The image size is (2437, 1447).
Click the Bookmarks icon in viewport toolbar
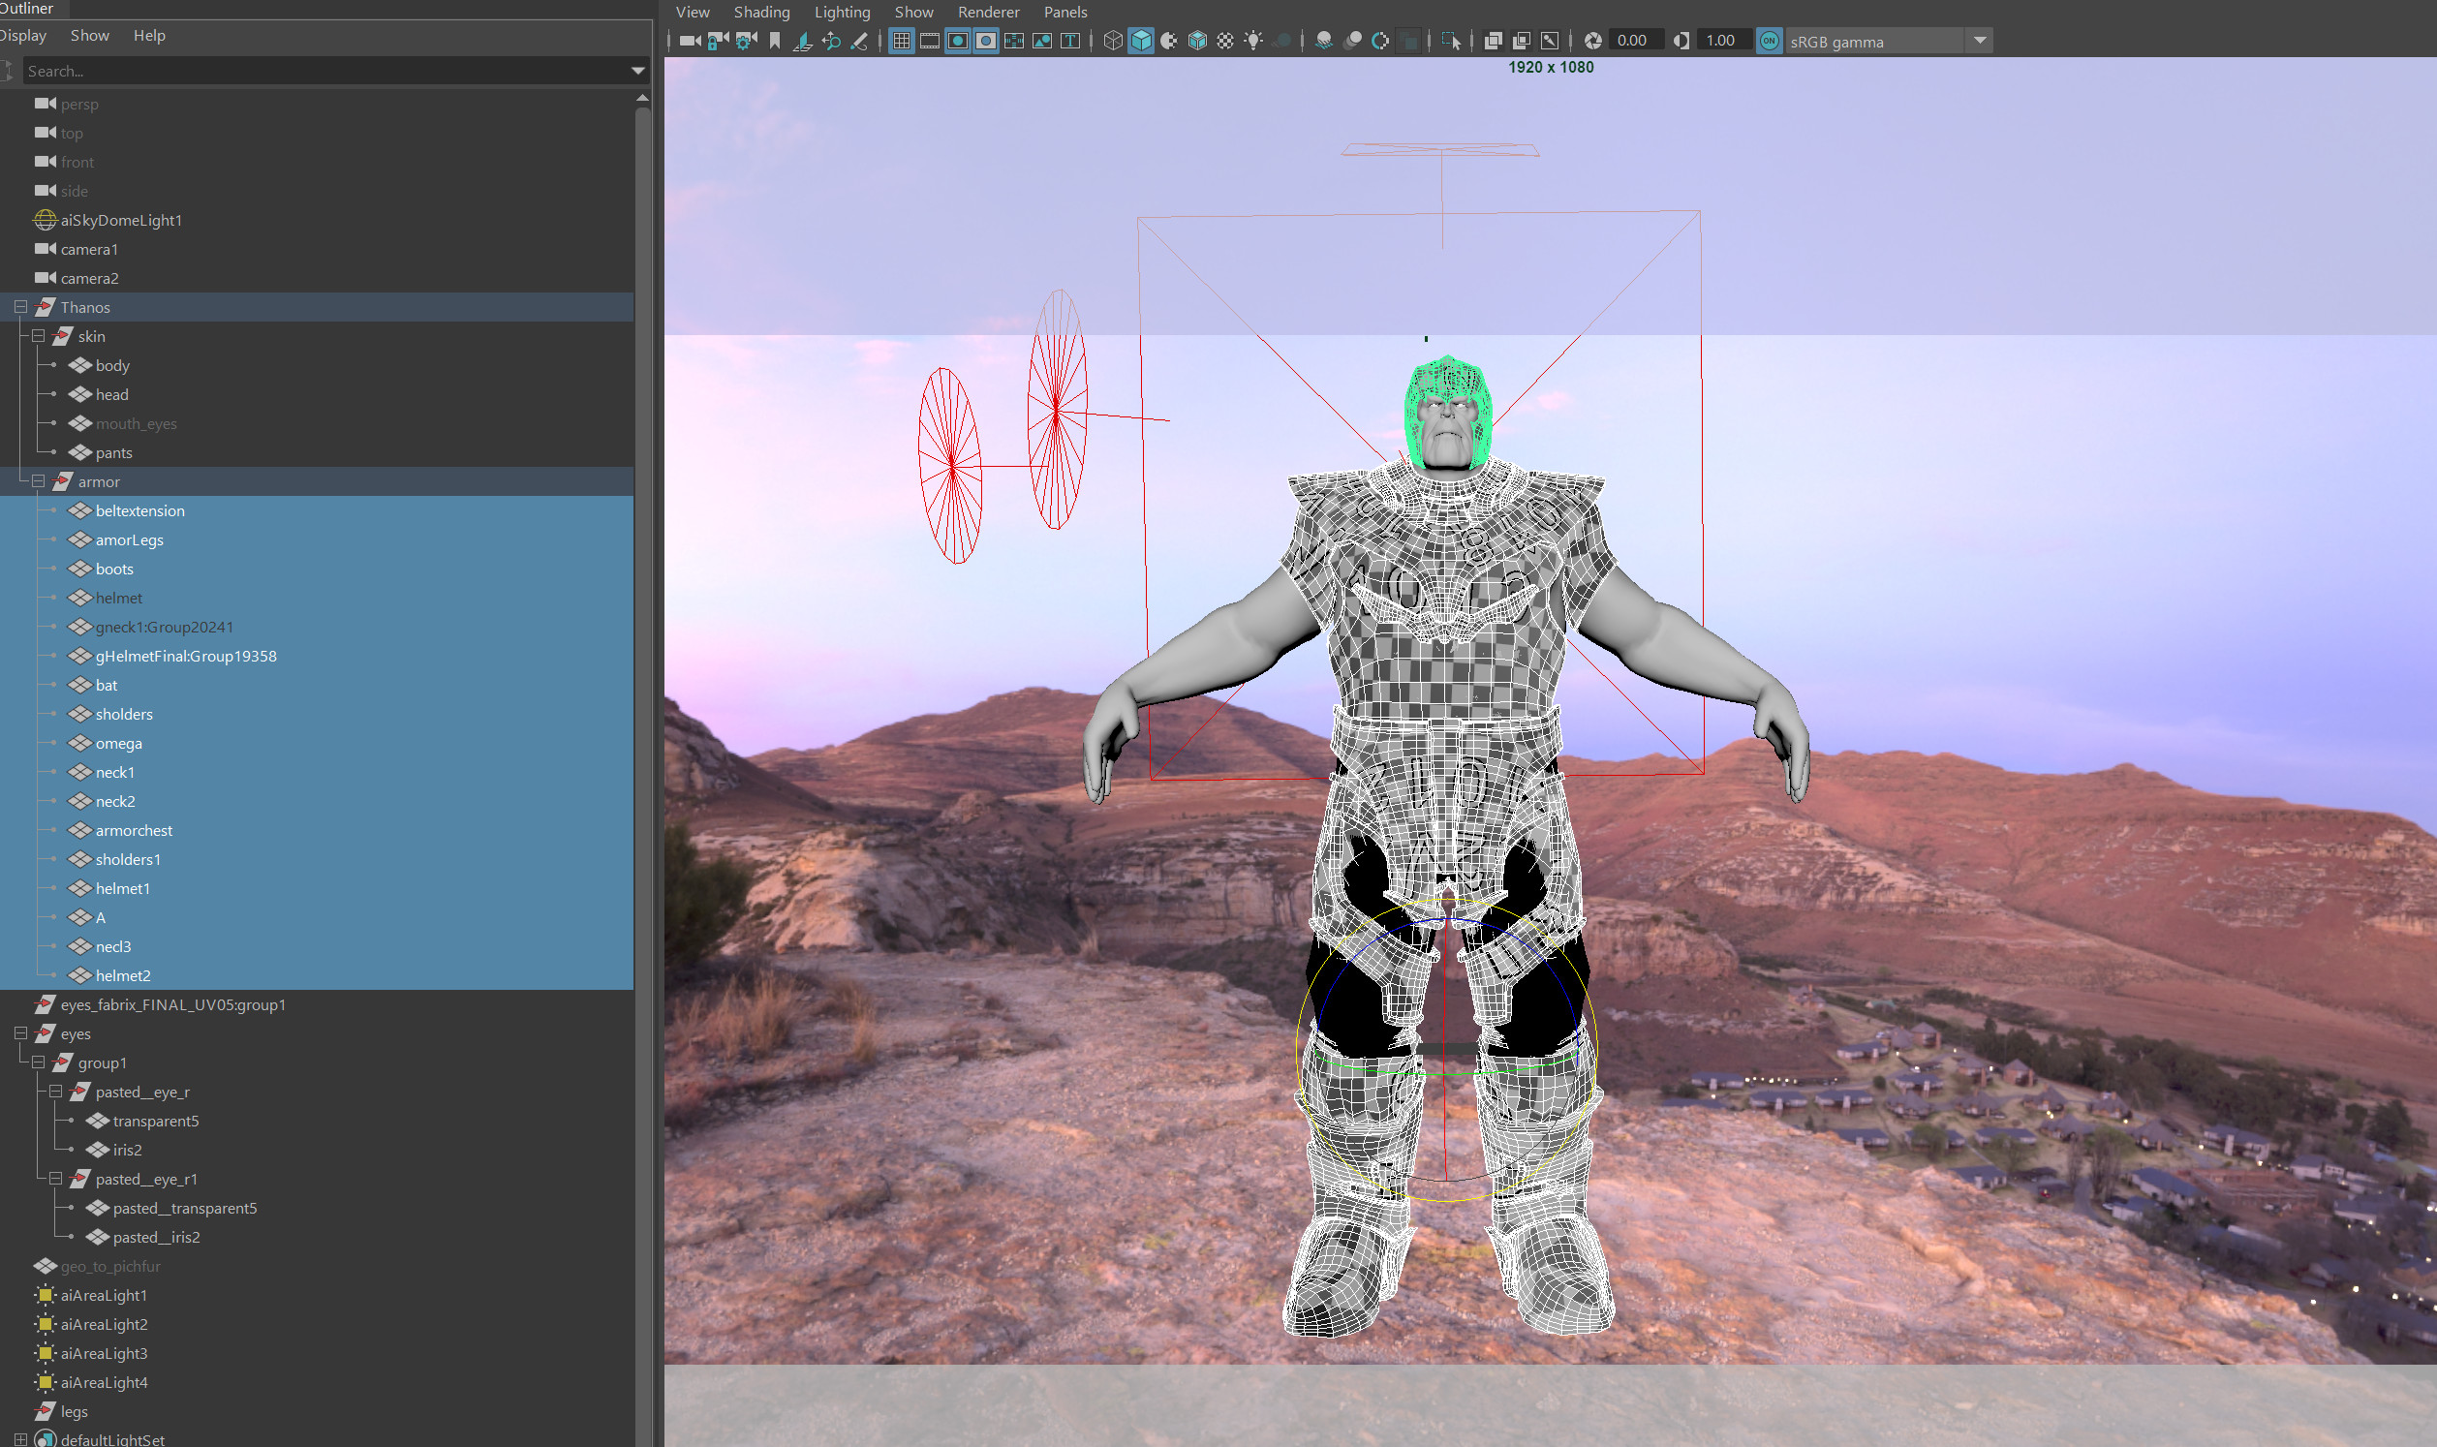point(775,41)
